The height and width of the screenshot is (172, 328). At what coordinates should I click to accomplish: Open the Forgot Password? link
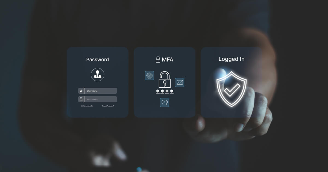pyautogui.click(x=108, y=106)
